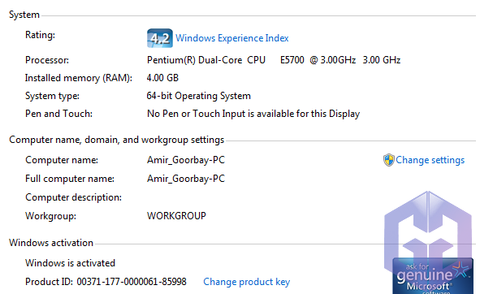Click the full computer name value
480x294 pixels.
click(x=186, y=179)
